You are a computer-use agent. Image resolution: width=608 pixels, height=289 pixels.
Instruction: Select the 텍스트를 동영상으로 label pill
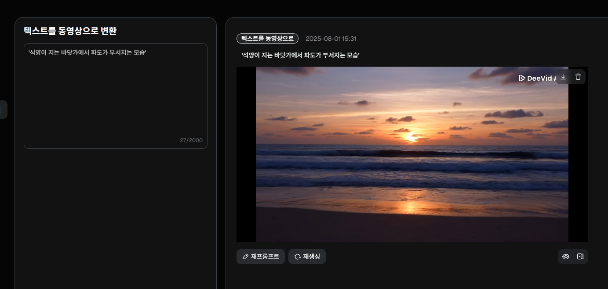point(267,39)
